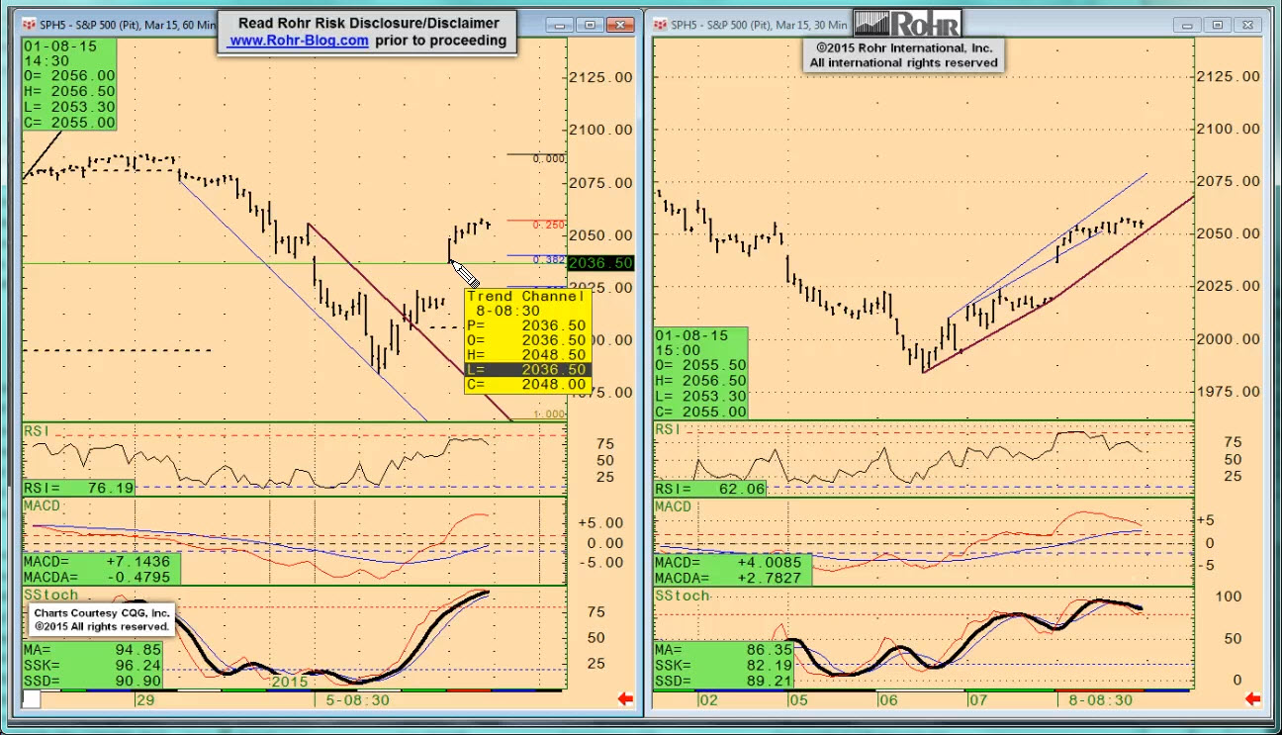Viewport: 1282px width, 735px height.
Task: Click the chart icon in the 30 Min title bar
Action: click(x=659, y=25)
